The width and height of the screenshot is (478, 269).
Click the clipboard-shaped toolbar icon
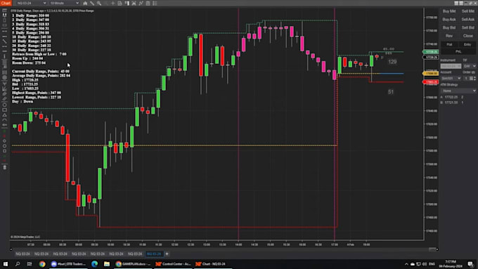click(x=148, y=3)
